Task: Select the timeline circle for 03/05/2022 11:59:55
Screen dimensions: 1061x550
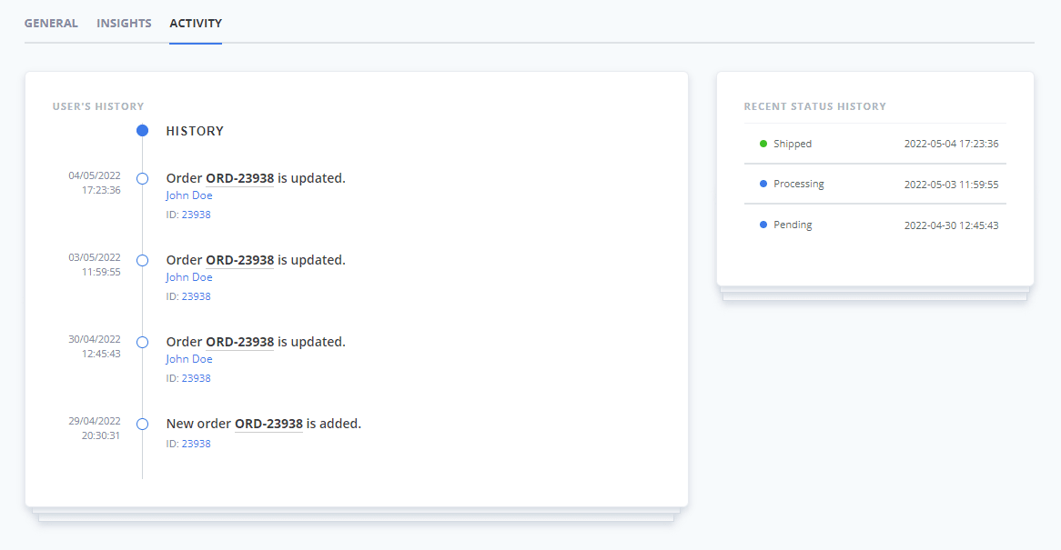Action: click(x=142, y=260)
